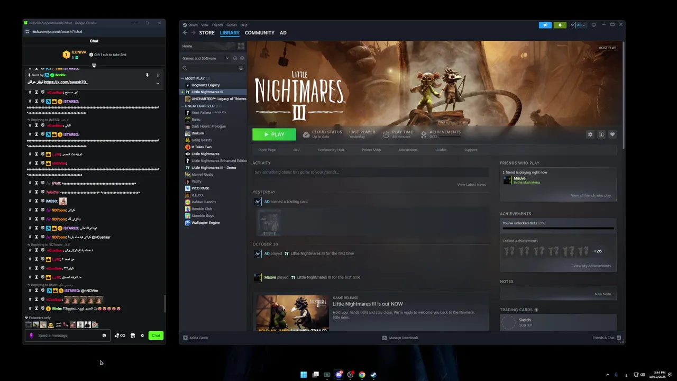Screen dimensions: 677x381
Task: Open the View menu
Action: pos(205,25)
